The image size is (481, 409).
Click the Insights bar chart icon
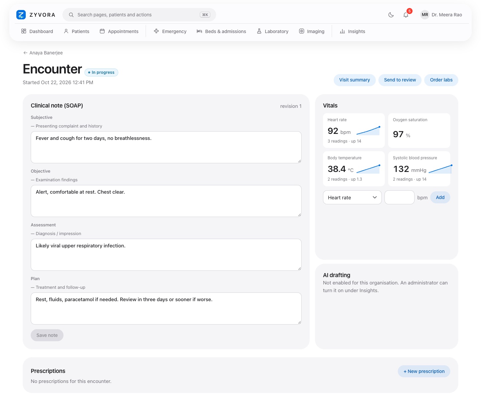pyautogui.click(x=342, y=31)
